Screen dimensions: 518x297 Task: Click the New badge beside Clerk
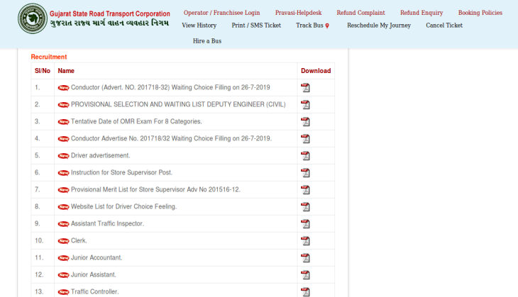pyautogui.click(x=63, y=241)
